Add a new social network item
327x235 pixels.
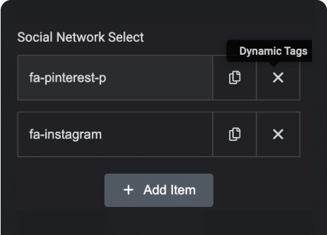coord(159,190)
